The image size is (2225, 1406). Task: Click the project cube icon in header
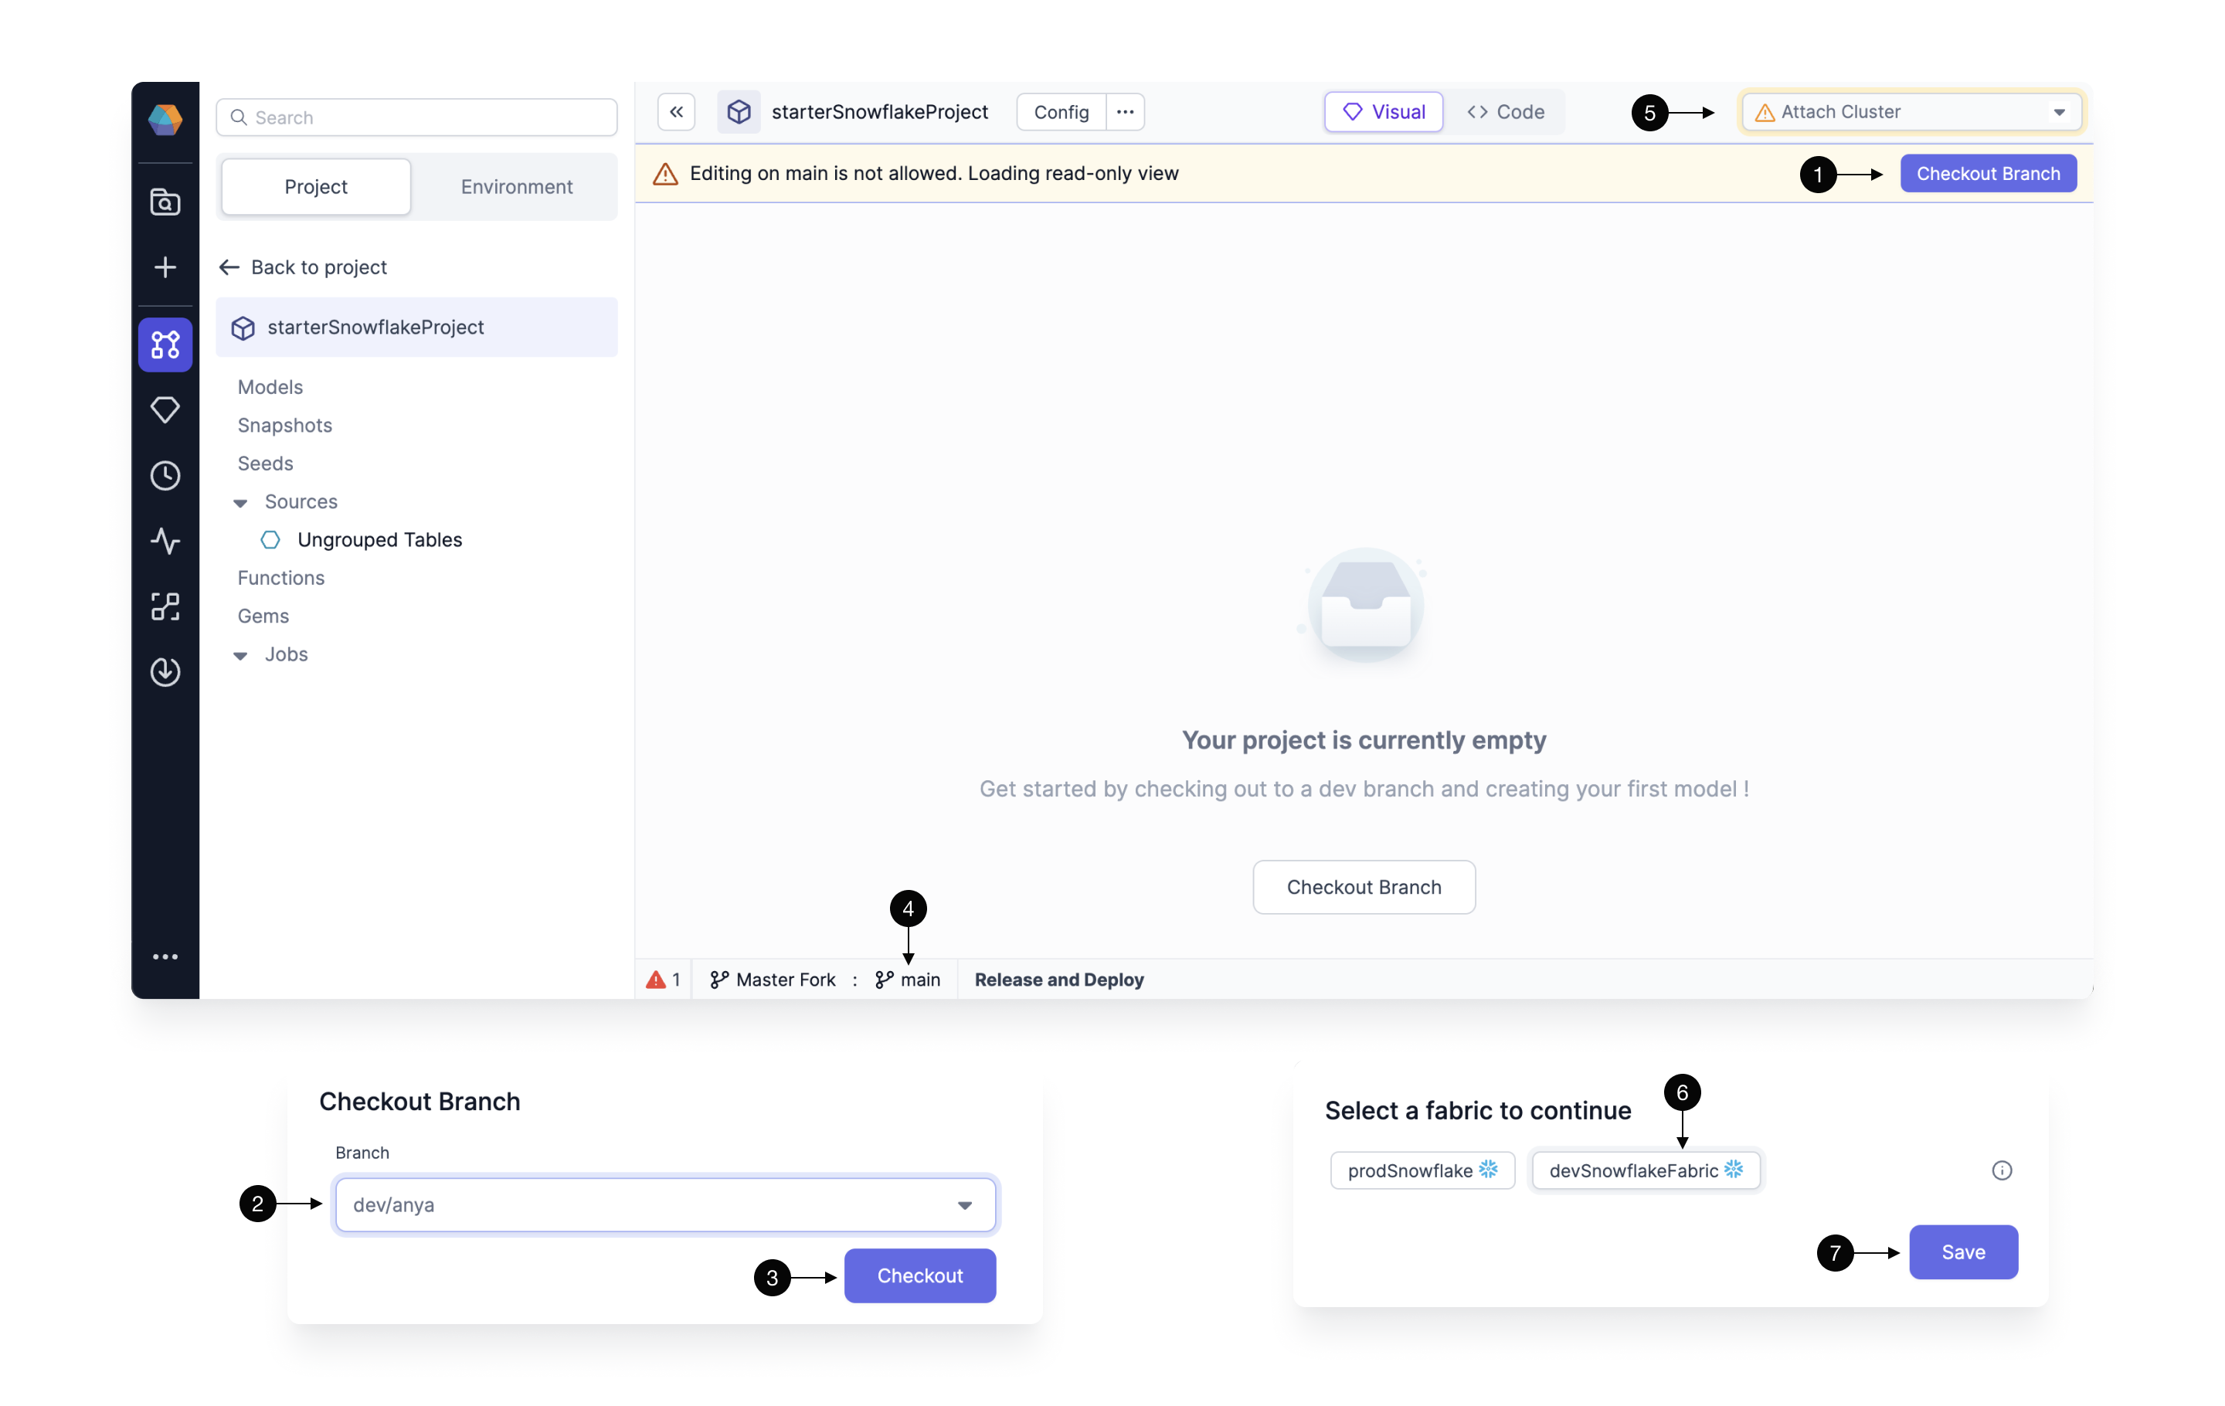click(739, 112)
